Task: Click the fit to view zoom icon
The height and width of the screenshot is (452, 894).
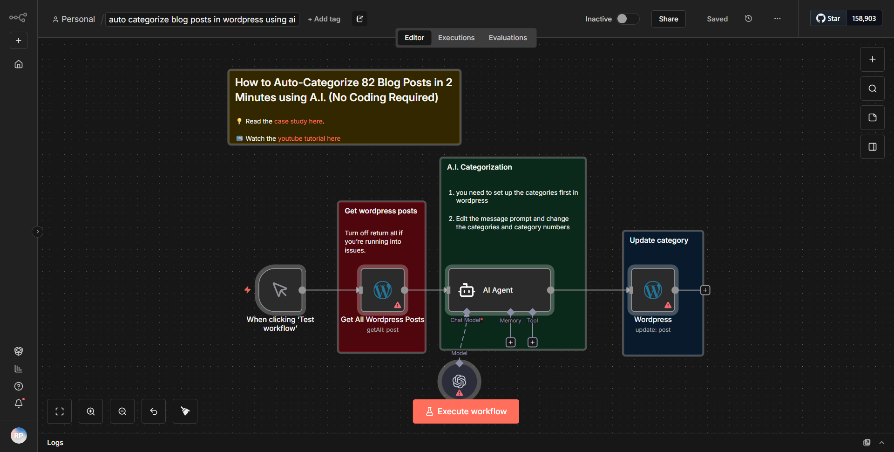Action: (60, 411)
